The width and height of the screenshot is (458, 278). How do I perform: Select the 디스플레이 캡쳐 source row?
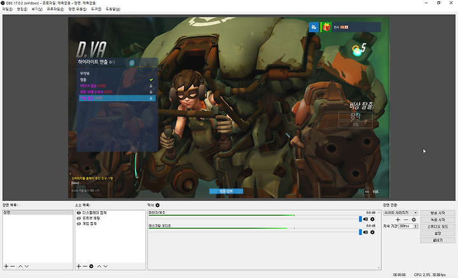coord(111,213)
